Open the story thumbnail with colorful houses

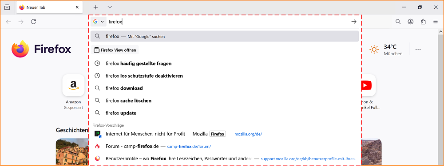pos(72,152)
